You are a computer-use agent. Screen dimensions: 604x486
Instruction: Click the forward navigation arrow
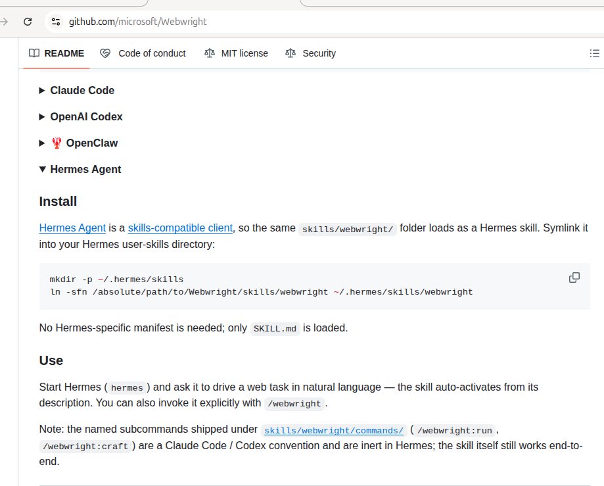click(4, 22)
